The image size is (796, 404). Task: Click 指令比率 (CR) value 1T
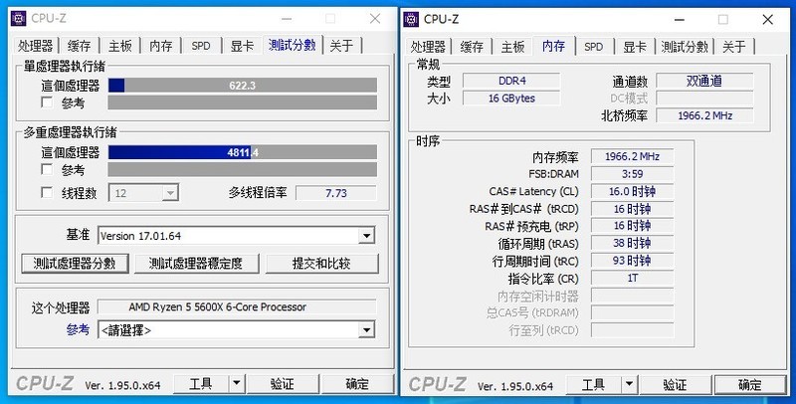coord(633,278)
